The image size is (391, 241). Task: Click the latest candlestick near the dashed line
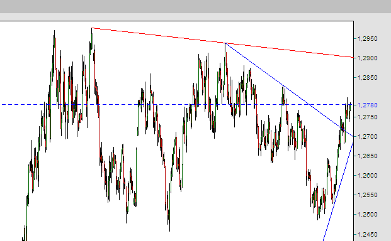pyautogui.click(x=350, y=107)
